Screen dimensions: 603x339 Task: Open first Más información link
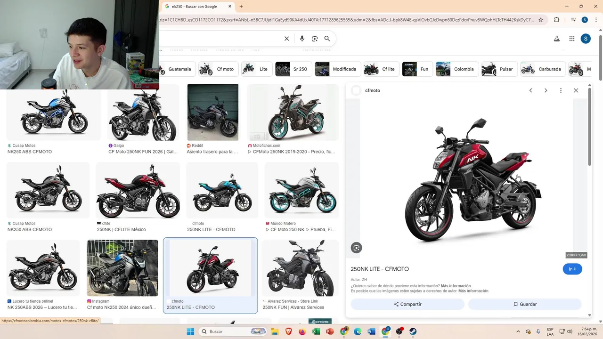[x=456, y=286]
